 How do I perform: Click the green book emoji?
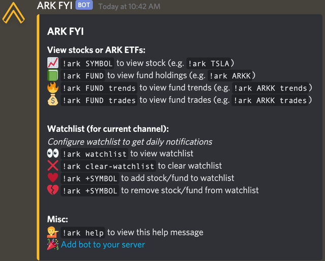53,75
